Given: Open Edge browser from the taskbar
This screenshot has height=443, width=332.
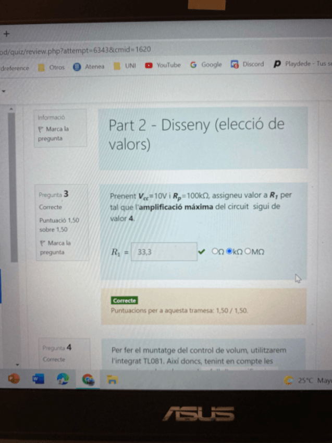Looking at the screenshot, I should 63,379.
